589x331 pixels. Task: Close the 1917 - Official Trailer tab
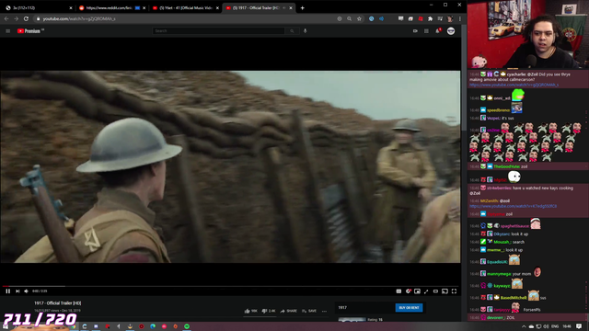(291, 8)
